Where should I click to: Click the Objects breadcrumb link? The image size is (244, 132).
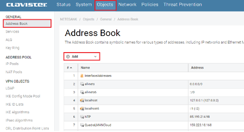tap(88, 19)
